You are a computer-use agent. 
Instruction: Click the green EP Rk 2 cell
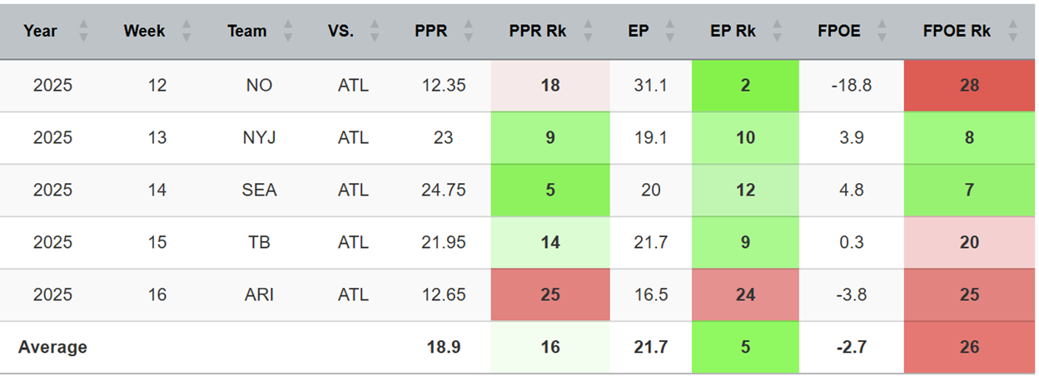point(745,85)
